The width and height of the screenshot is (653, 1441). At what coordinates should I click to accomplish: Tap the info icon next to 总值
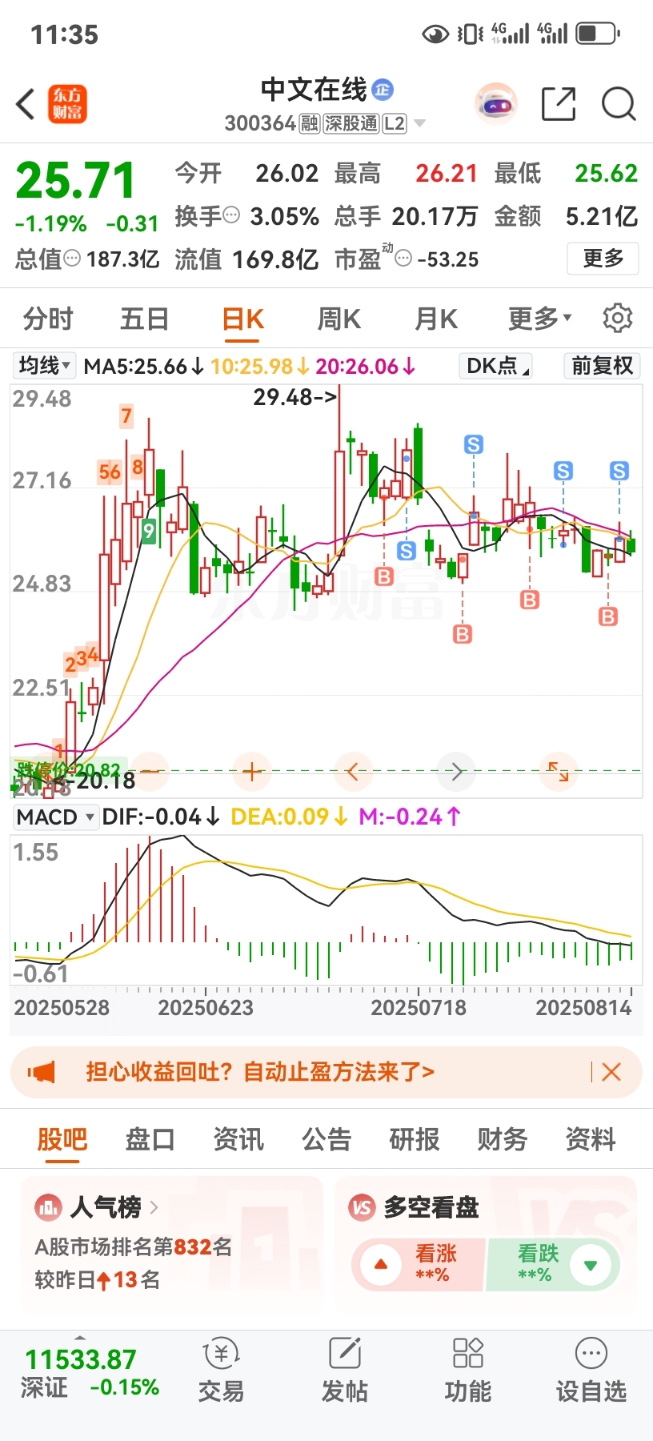pyautogui.click(x=71, y=259)
